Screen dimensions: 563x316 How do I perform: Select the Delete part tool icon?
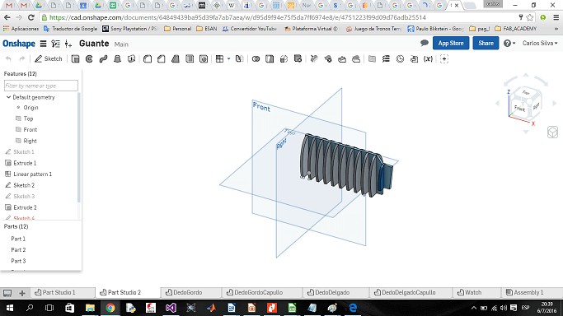coord(298,58)
